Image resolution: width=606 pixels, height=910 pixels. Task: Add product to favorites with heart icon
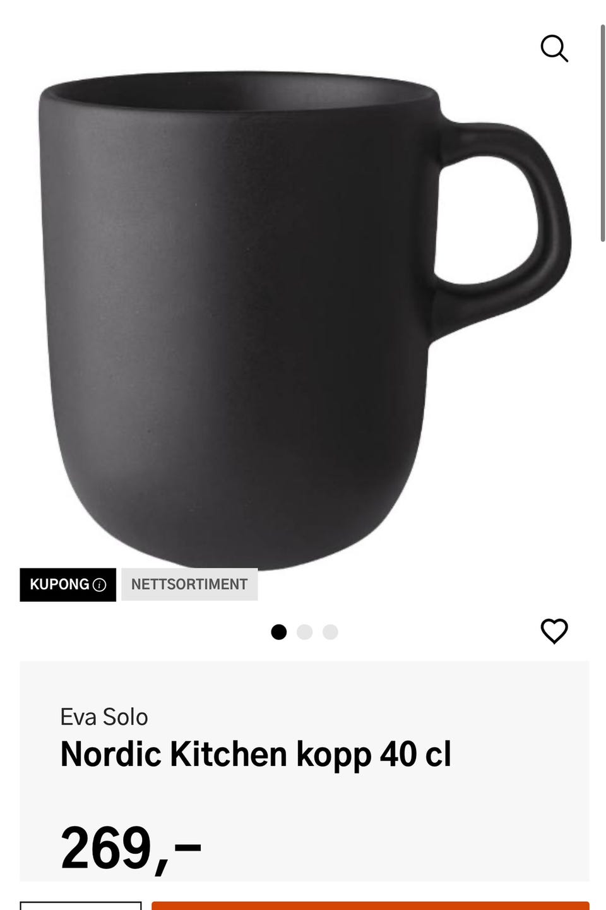(x=554, y=631)
